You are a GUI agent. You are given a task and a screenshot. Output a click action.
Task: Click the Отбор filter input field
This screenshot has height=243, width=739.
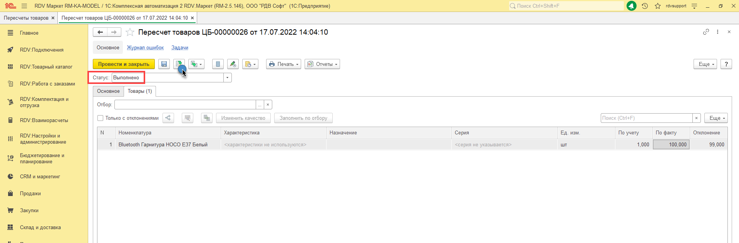click(x=185, y=105)
